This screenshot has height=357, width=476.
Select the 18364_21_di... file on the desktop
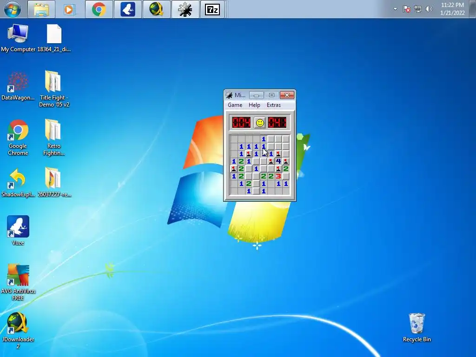(54, 38)
